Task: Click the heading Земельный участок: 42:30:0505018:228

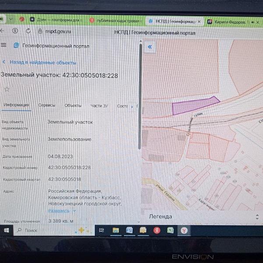Action: (x=59, y=75)
